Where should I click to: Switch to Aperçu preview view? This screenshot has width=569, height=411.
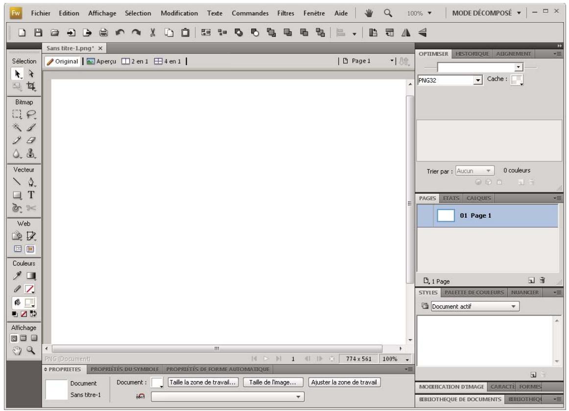point(101,61)
